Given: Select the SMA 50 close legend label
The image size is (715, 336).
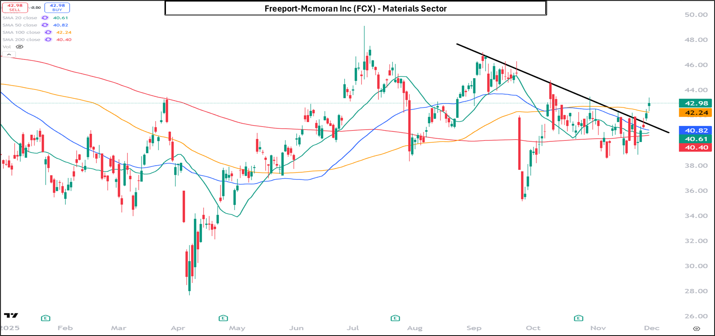Looking at the screenshot, I should click(x=20, y=25).
